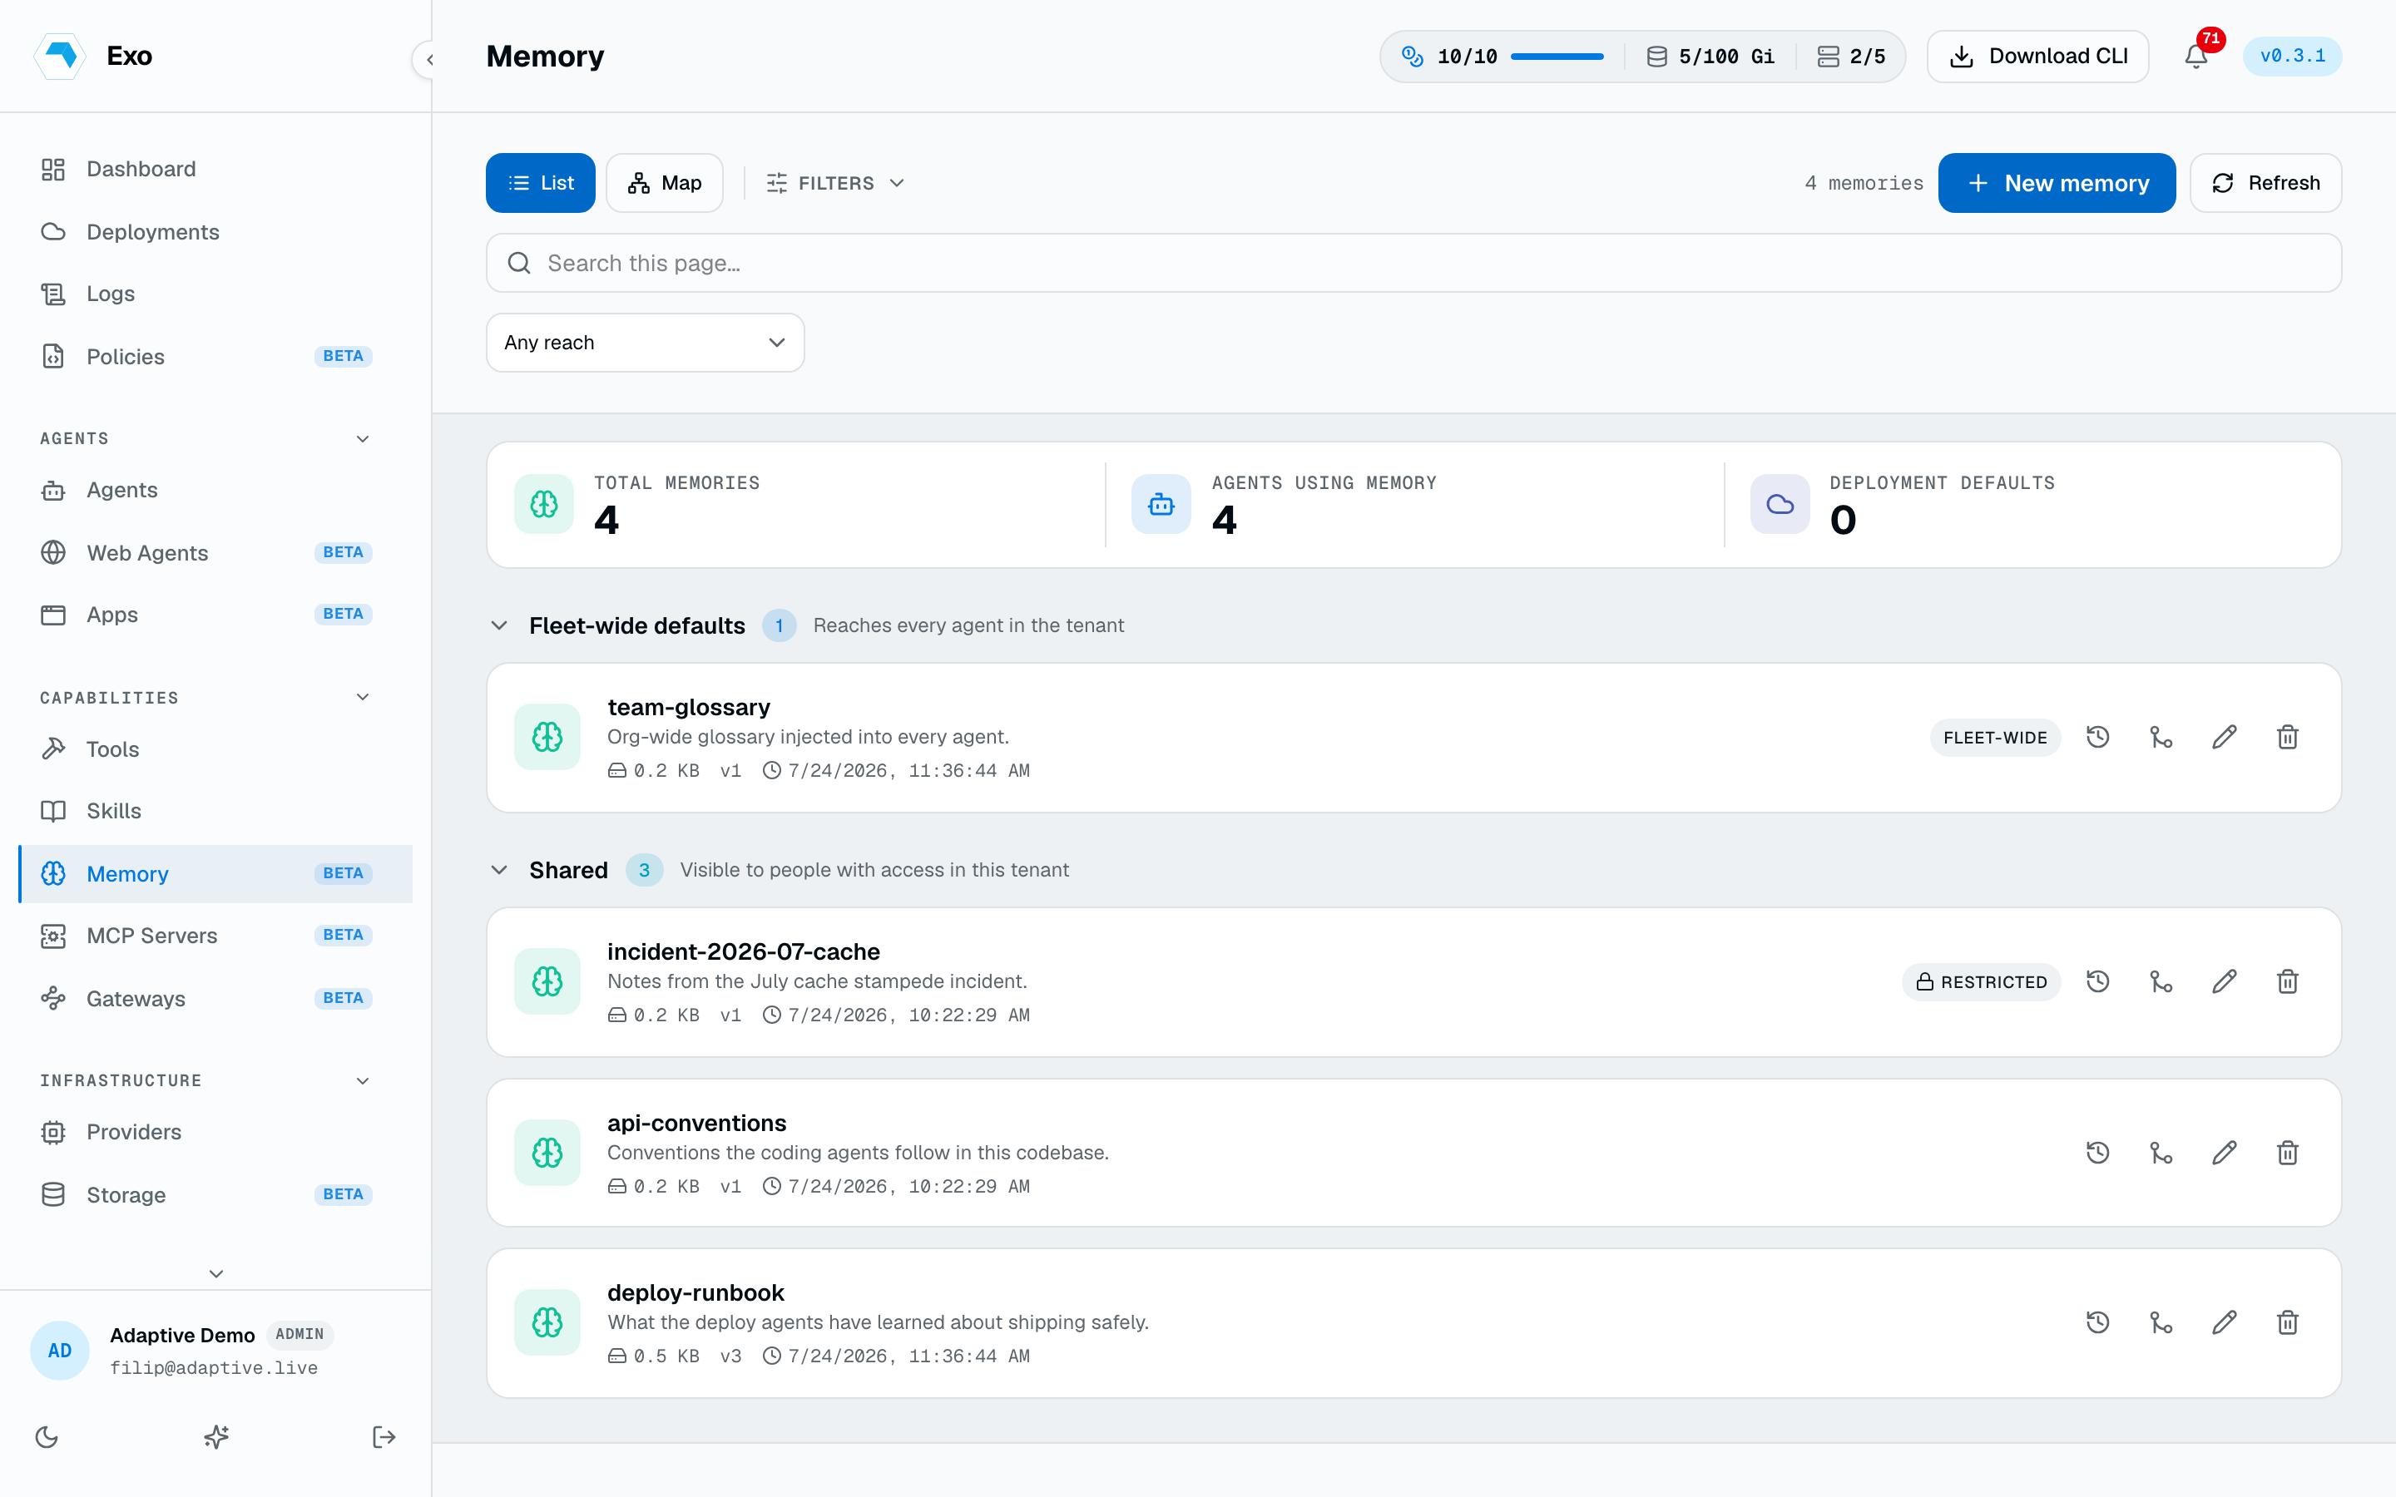
Task: Expand more sidebar items chevron
Action: click(x=215, y=1273)
